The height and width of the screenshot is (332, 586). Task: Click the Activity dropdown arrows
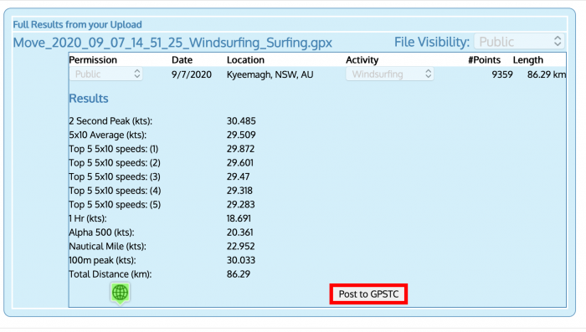pyautogui.click(x=428, y=74)
